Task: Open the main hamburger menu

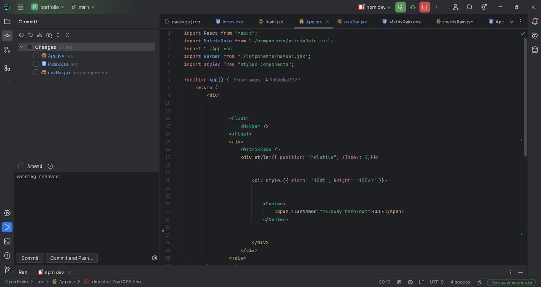Action: [21, 7]
